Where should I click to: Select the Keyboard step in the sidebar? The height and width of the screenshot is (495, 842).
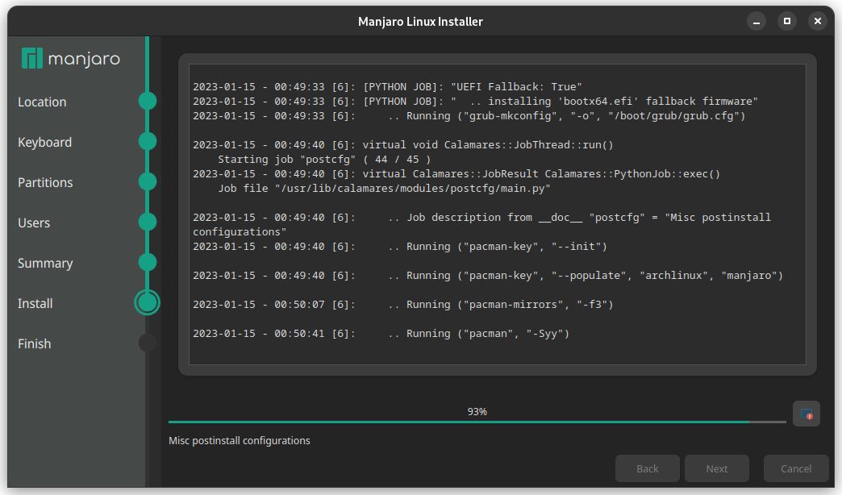(44, 142)
